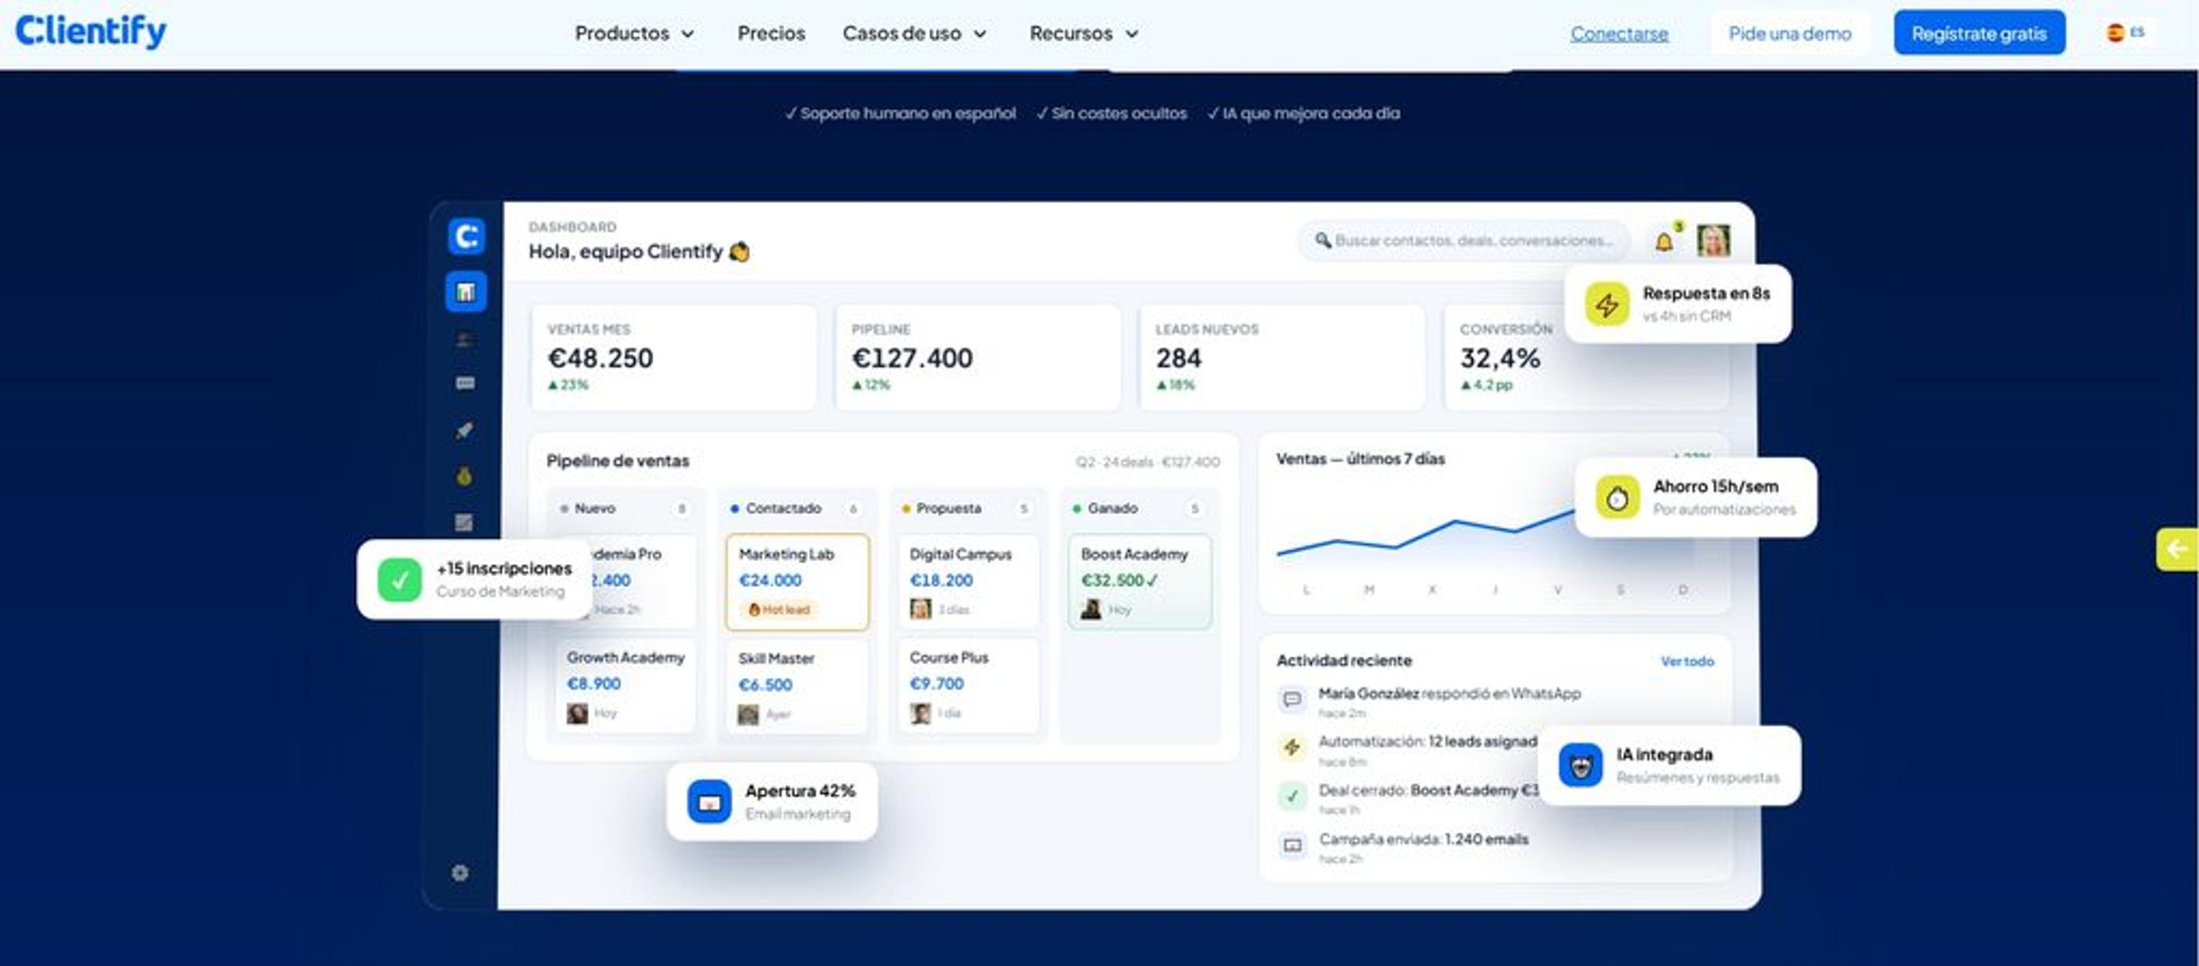Click the Buscar contactos search field
Screen dimensions: 2199x966
coord(1463,241)
